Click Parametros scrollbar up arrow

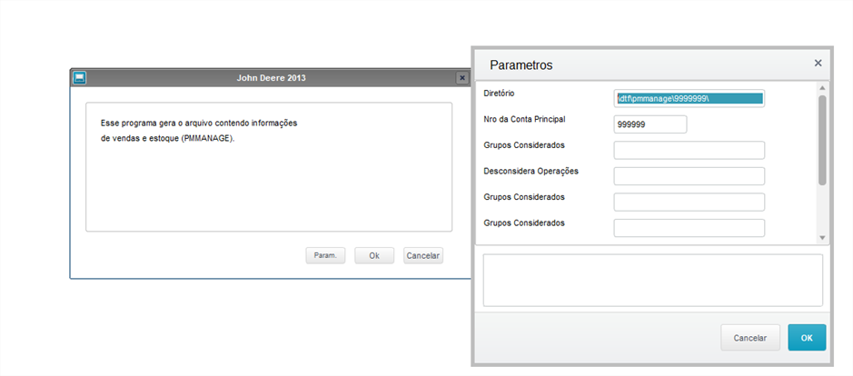(x=822, y=87)
